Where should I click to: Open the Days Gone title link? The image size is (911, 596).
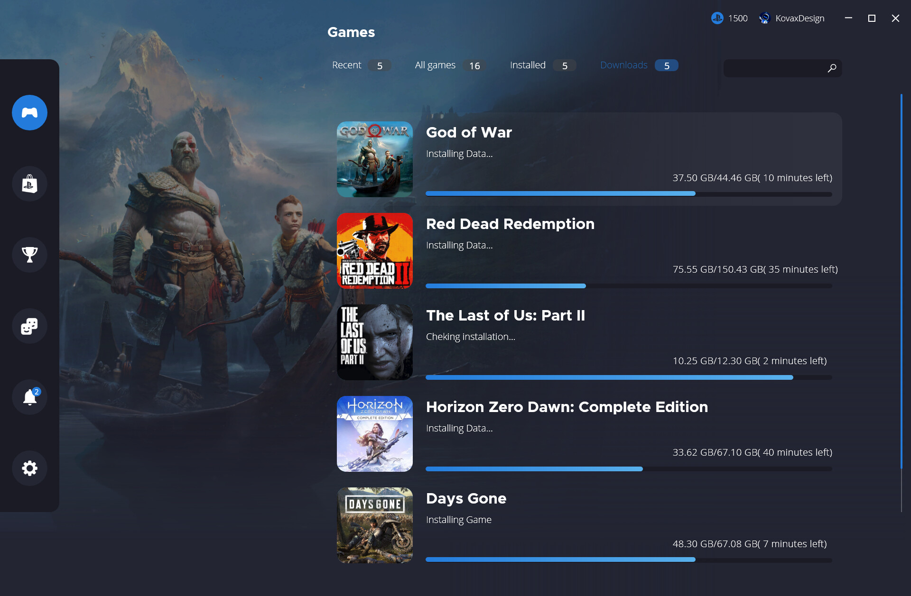(x=466, y=498)
